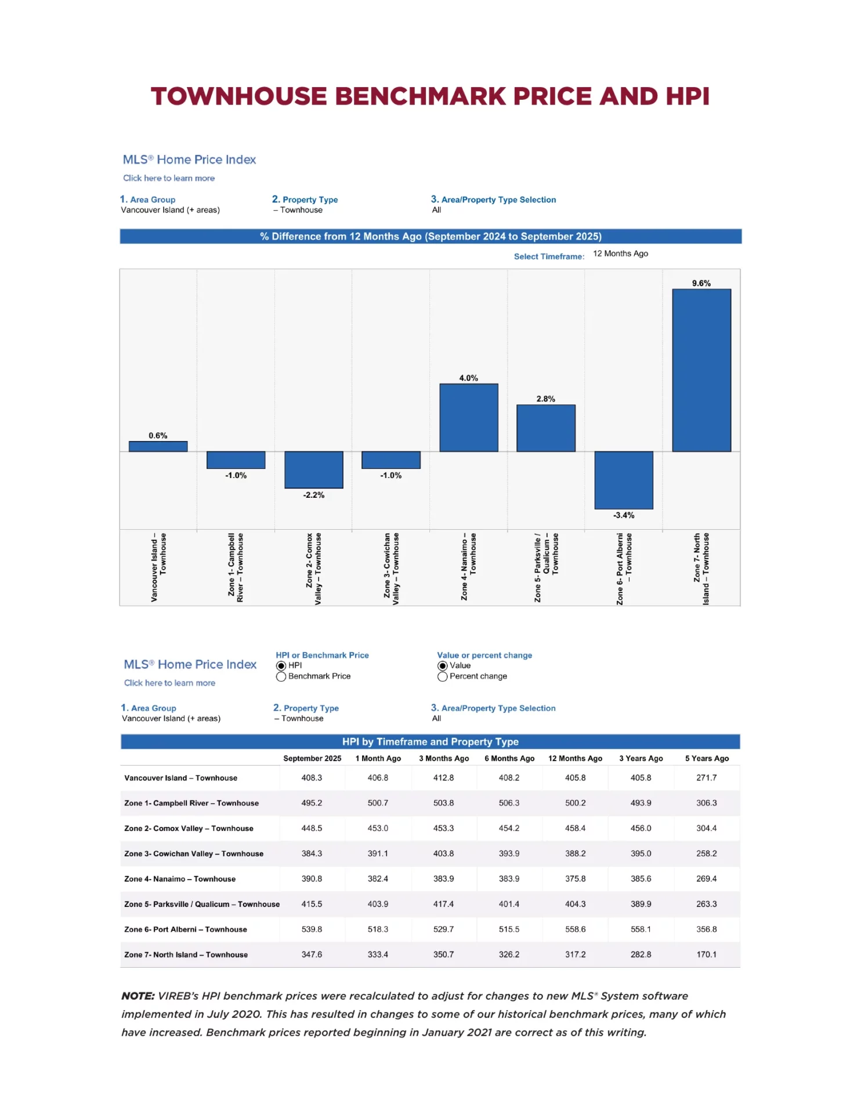Open the learn more link above the bar chart
The image size is (861, 1114).
[169, 178]
